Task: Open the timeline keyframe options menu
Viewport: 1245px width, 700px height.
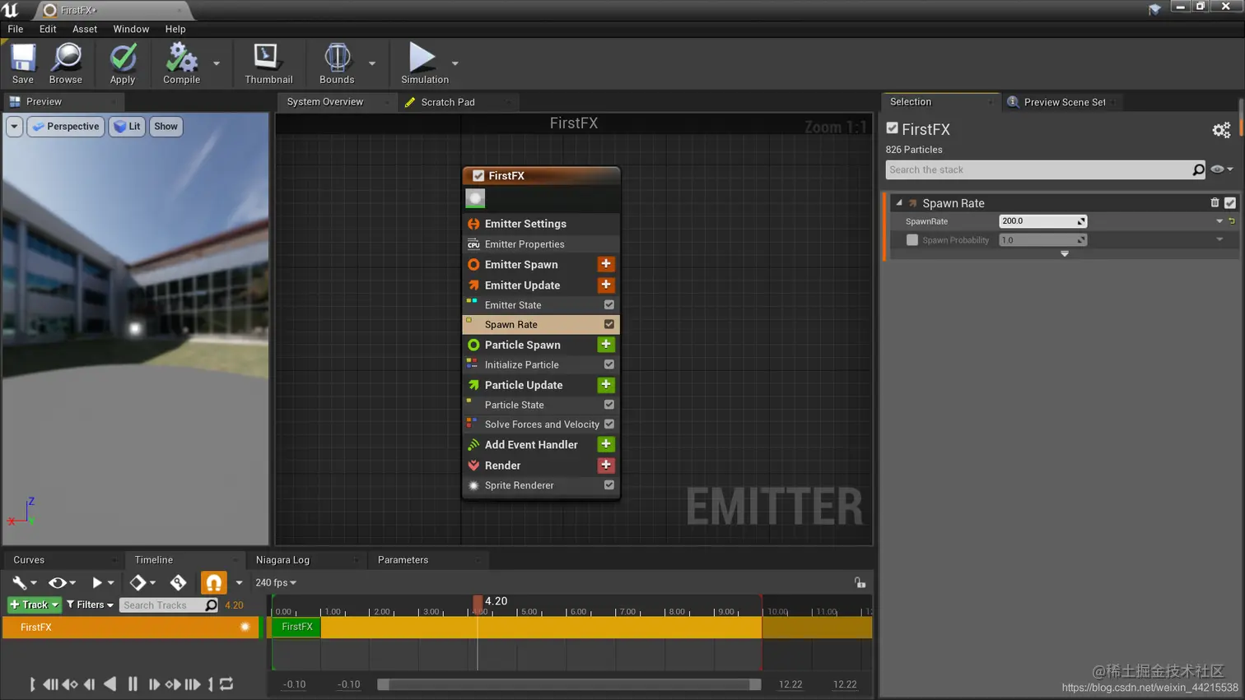Action: 142,582
